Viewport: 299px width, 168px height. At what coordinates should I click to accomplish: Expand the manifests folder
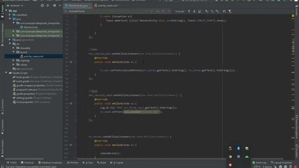pyautogui.click(x=10, y=15)
